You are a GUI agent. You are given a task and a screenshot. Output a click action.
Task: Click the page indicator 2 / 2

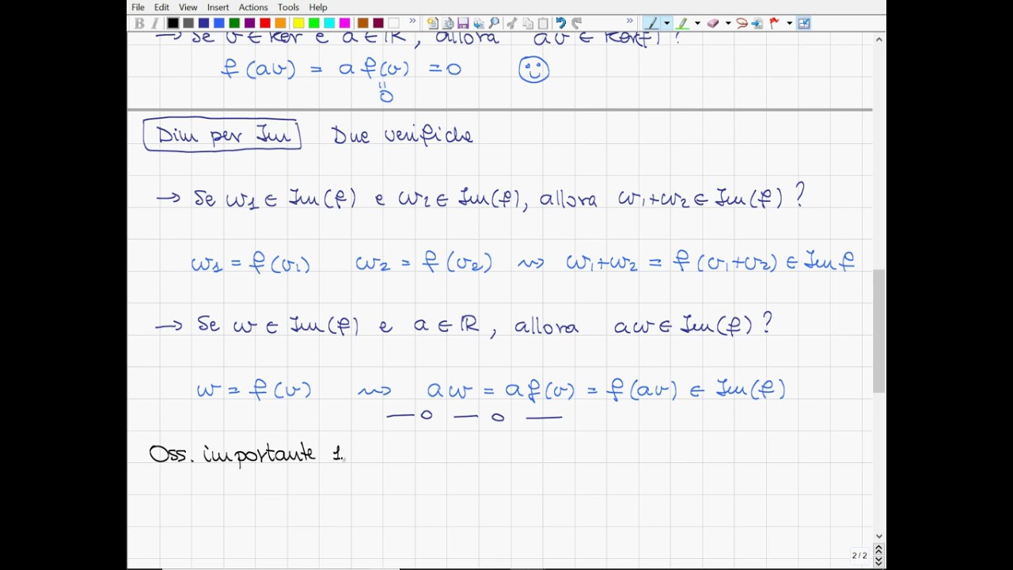(x=859, y=556)
